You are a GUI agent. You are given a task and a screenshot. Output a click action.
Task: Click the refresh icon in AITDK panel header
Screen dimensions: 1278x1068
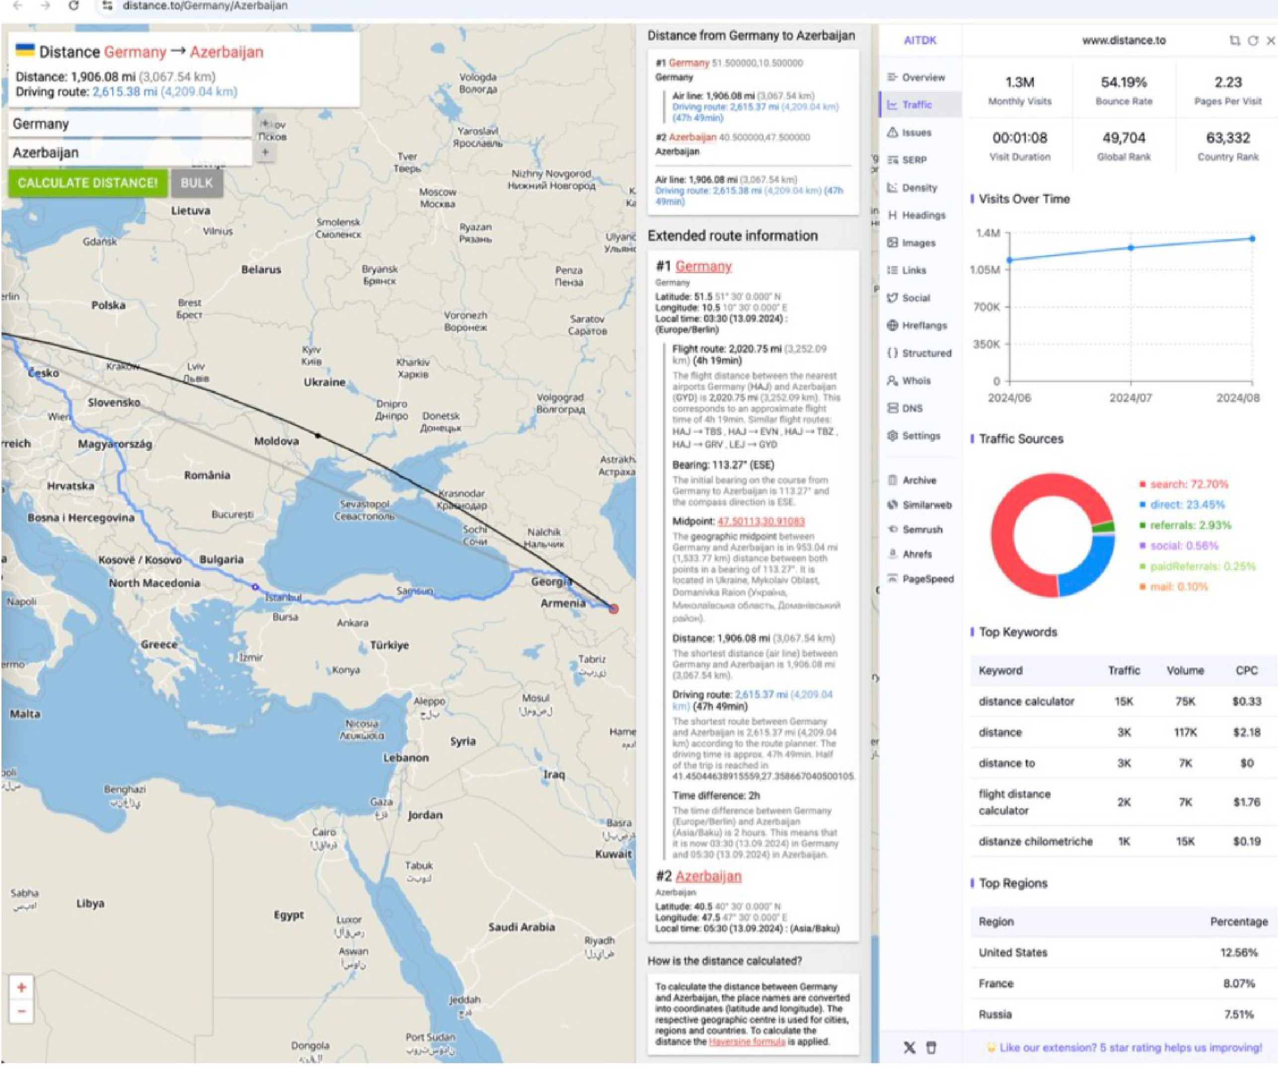1253,40
